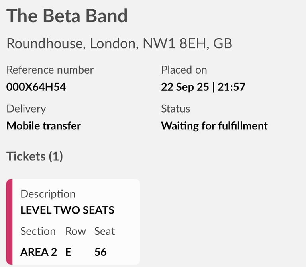Select reference number 000X64H54
The width and height of the screenshot is (306, 267).
pyautogui.click(x=36, y=87)
